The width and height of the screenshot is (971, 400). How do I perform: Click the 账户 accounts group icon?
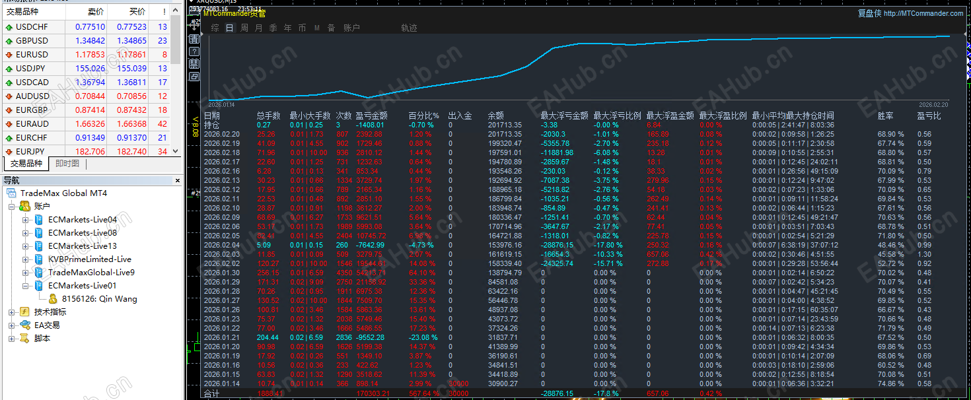pos(24,207)
